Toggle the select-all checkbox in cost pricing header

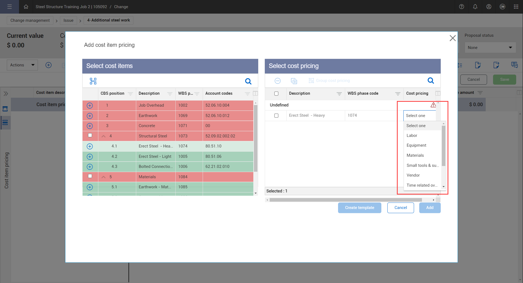click(x=276, y=94)
